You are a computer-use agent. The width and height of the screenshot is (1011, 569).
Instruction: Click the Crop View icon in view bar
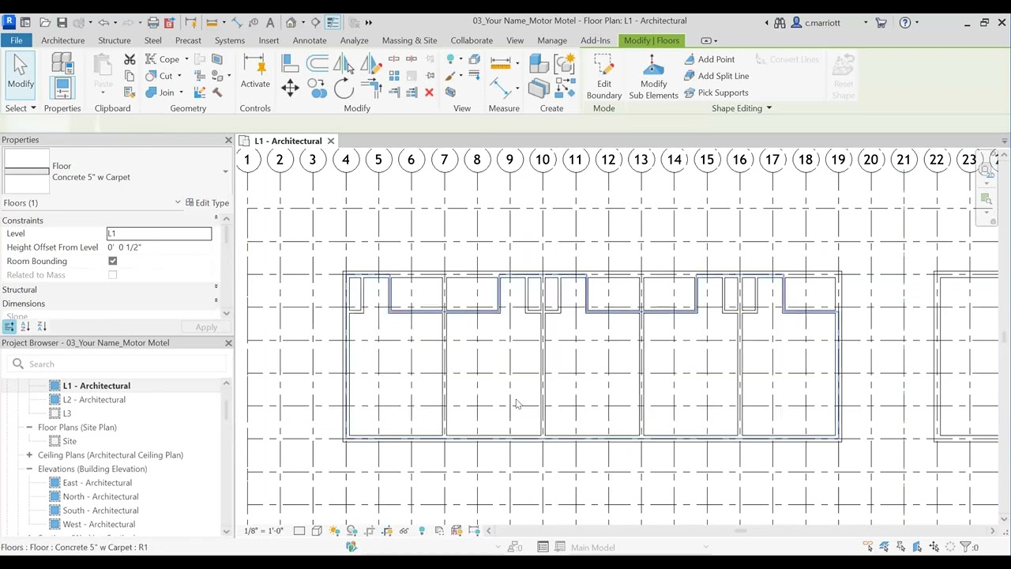coord(370,531)
